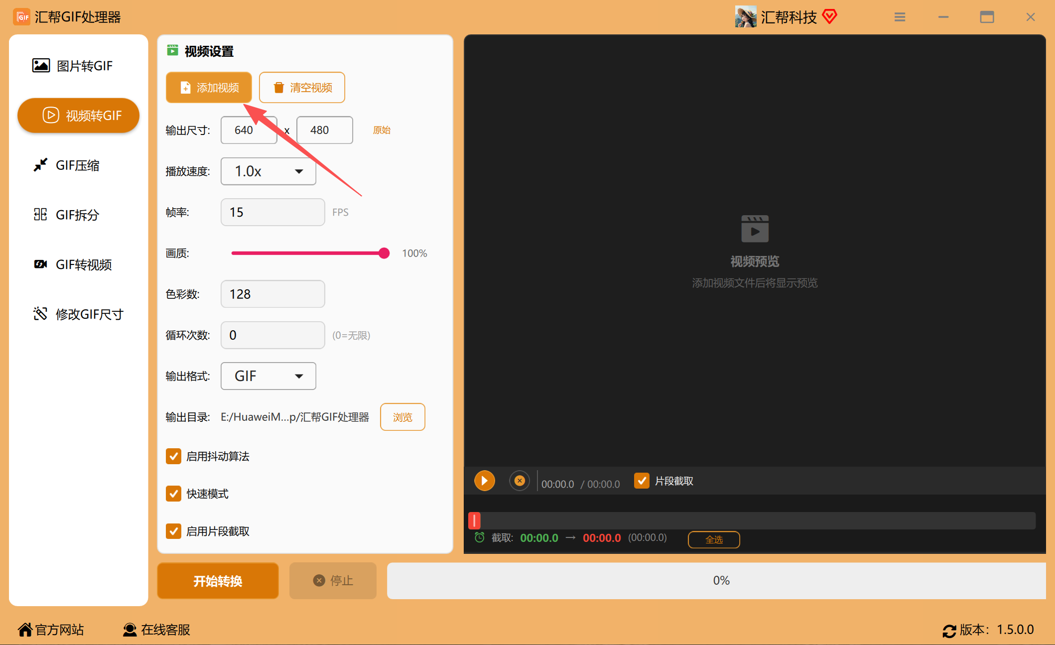
Task: Click the red clip end time 00:00.0
Action: pos(602,538)
